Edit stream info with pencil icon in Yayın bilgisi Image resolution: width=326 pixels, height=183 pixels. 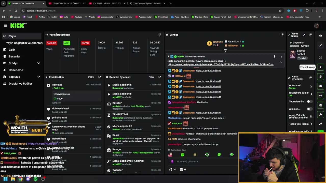304,35
